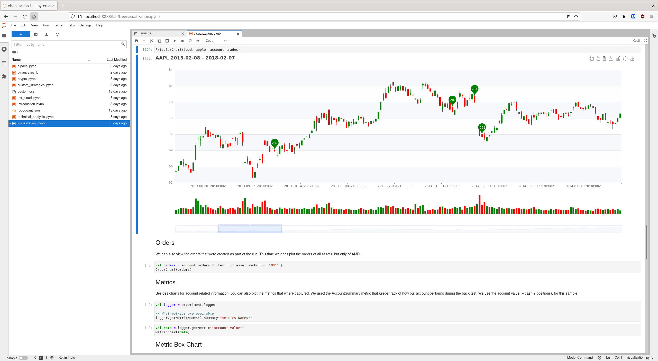Click the add cell icon in toolbar
This screenshot has width=658, height=361.
[x=144, y=40]
